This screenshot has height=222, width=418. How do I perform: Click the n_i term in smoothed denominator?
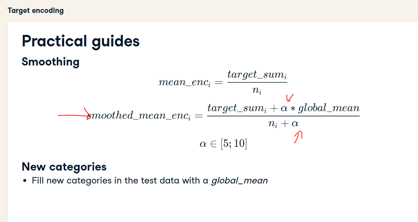pos(273,124)
